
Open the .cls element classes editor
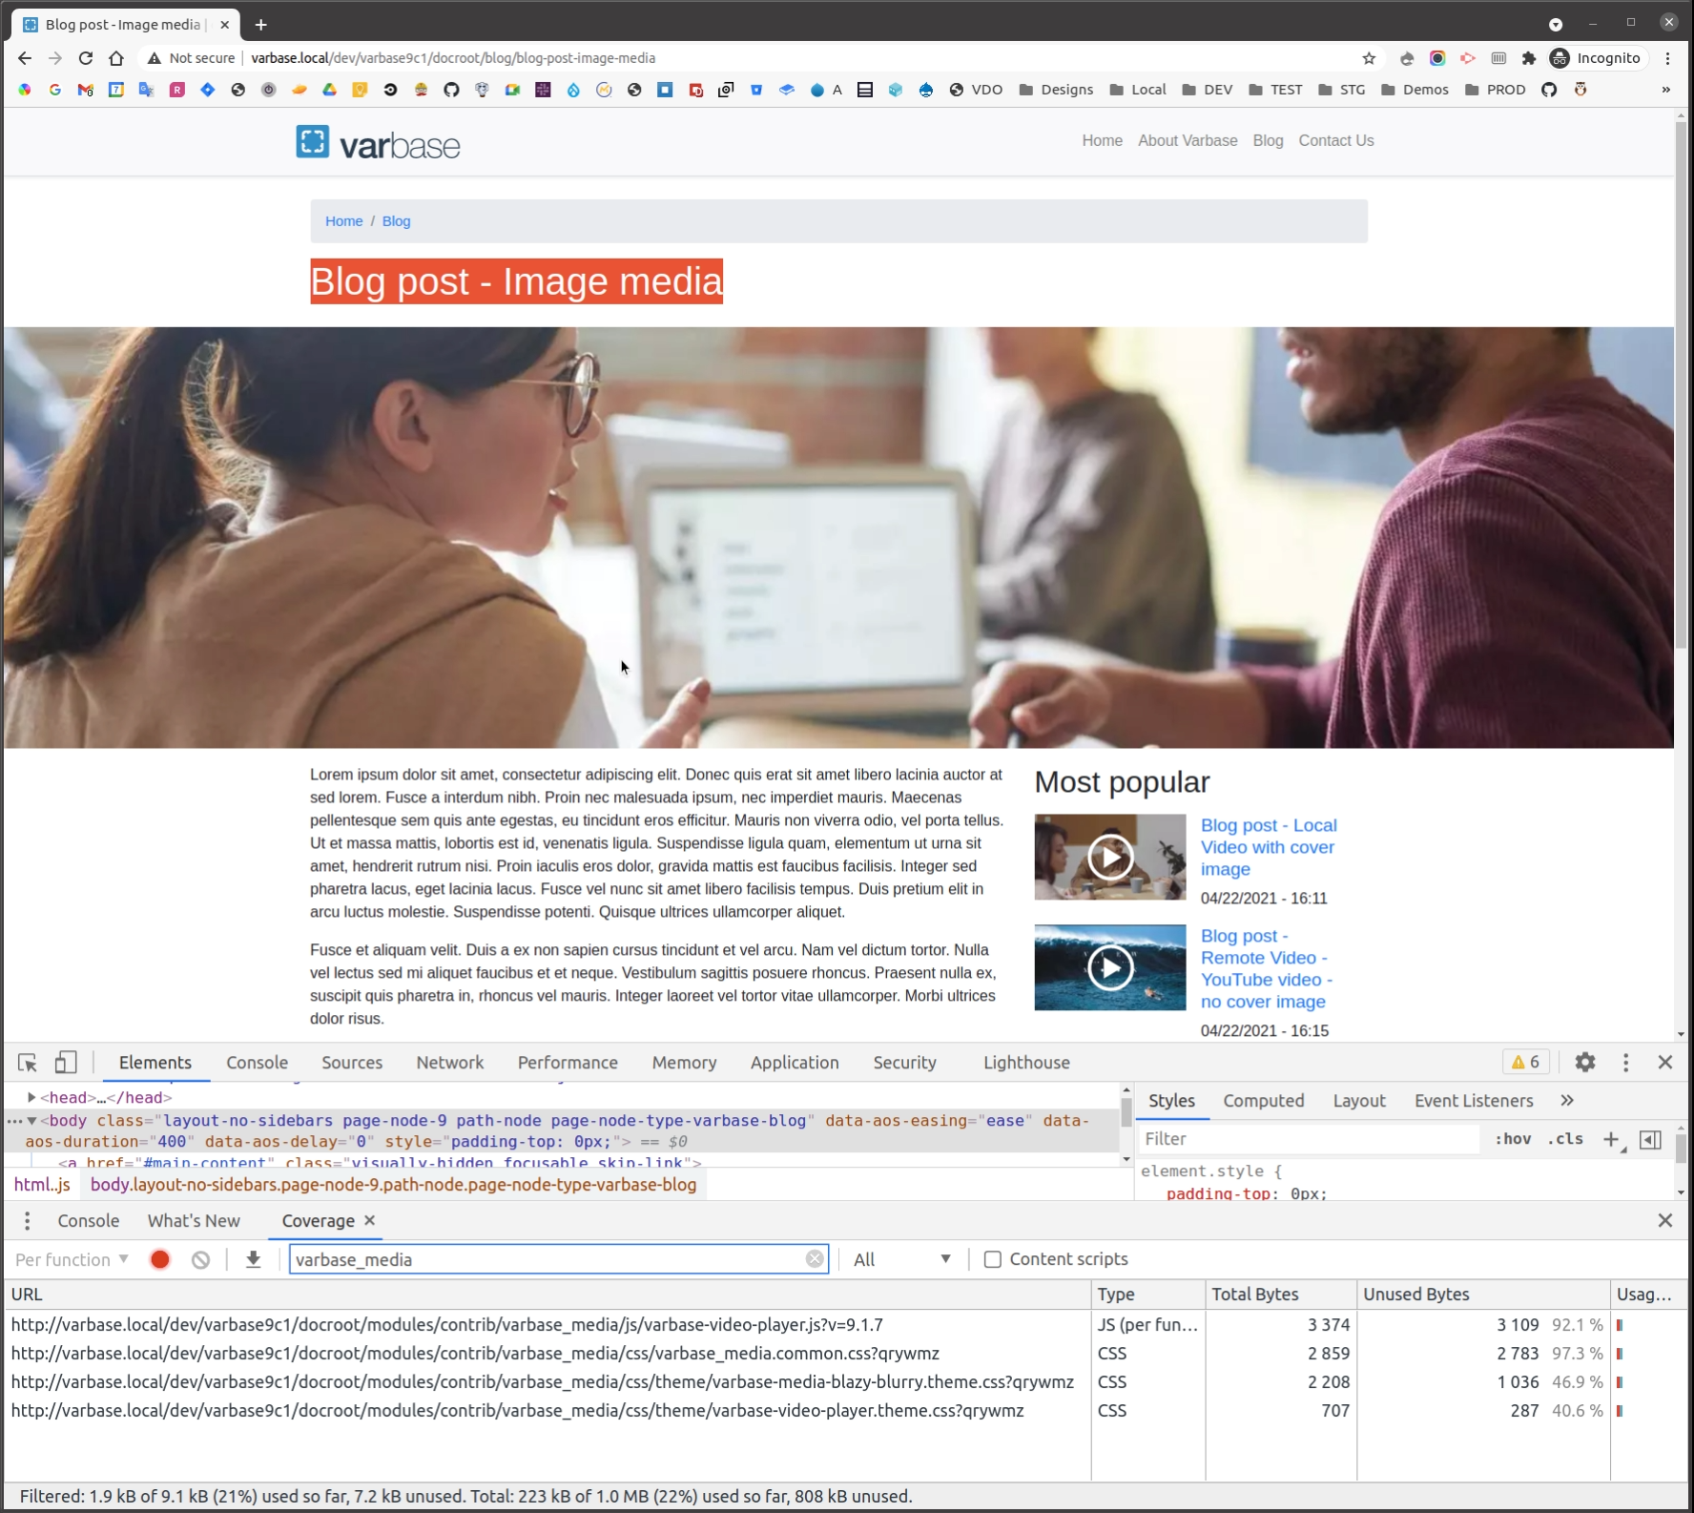pyautogui.click(x=1565, y=1139)
